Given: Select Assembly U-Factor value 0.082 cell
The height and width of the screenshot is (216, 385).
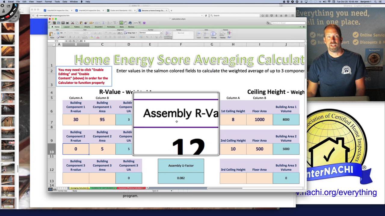Looking at the screenshot, I should coord(181,178).
